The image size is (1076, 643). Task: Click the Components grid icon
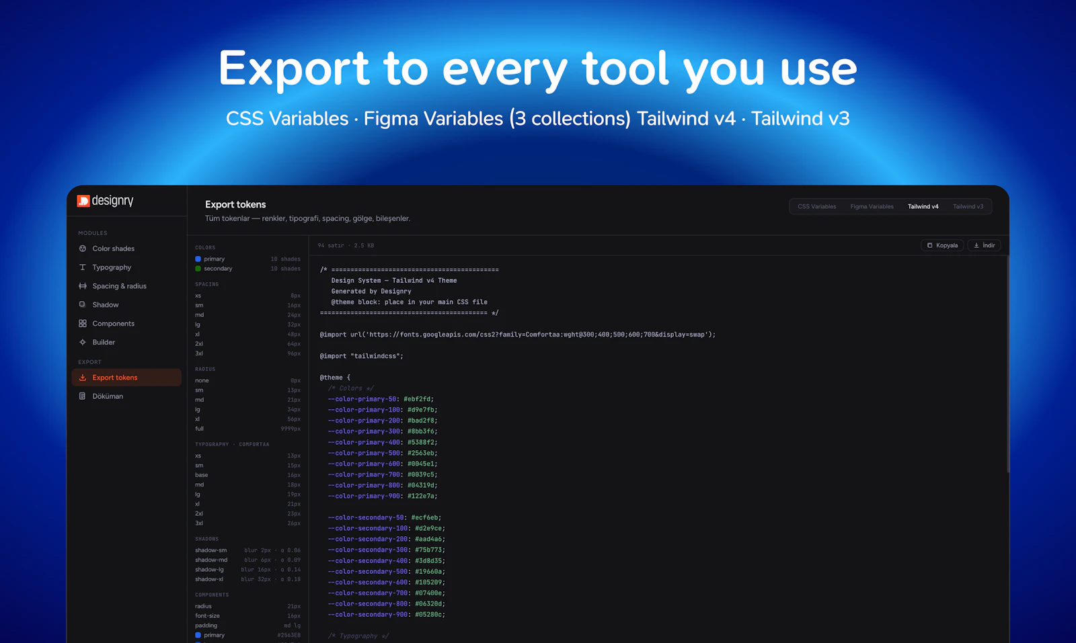(83, 324)
